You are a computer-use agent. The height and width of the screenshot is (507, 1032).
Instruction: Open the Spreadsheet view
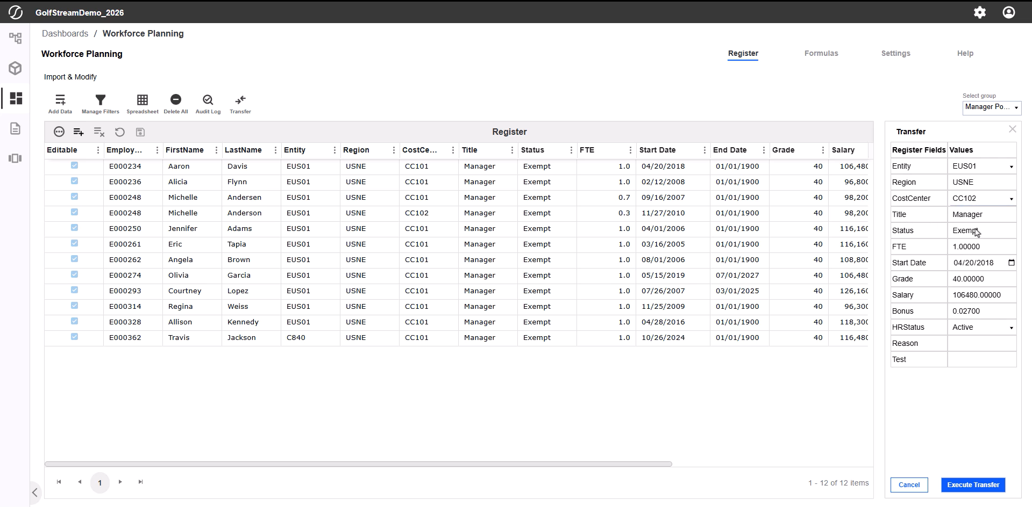click(143, 104)
